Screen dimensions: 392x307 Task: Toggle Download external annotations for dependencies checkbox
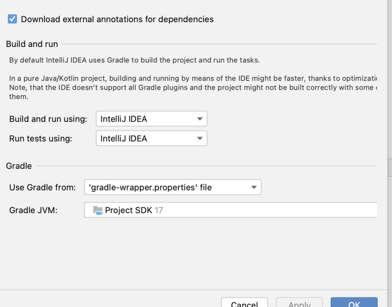tap(13, 19)
